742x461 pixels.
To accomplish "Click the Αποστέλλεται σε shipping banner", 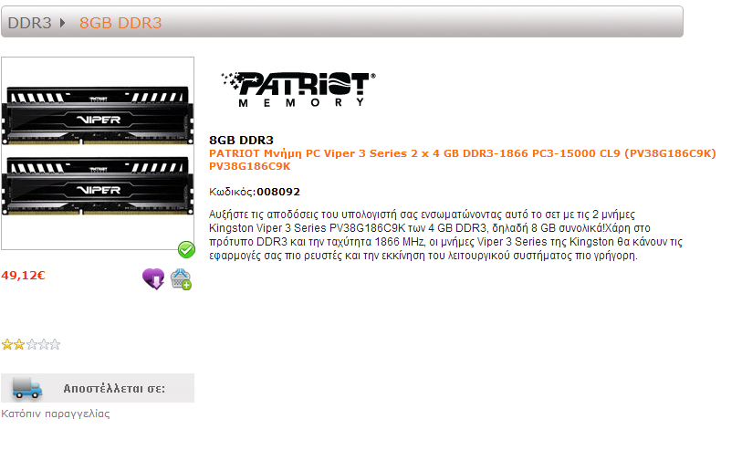I will (x=98, y=388).
